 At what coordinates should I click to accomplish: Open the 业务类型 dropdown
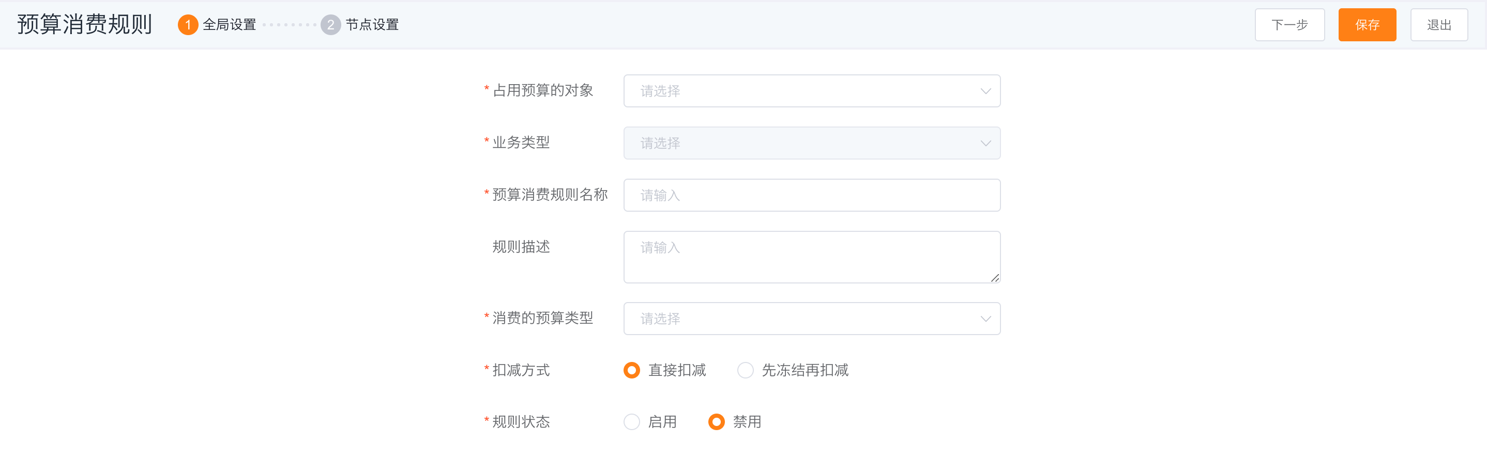(812, 143)
